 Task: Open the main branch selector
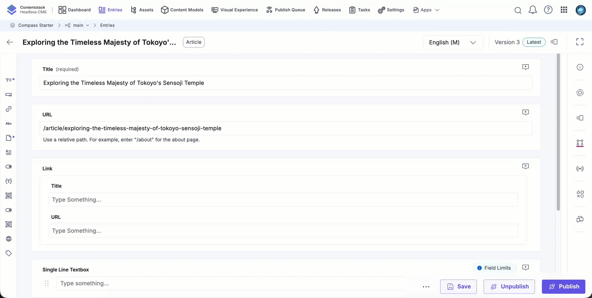pyautogui.click(x=77, y=25)
